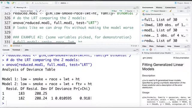The image size is (192, 108).
Task: Open the Source button dropdown arrow
Action: 134,11
